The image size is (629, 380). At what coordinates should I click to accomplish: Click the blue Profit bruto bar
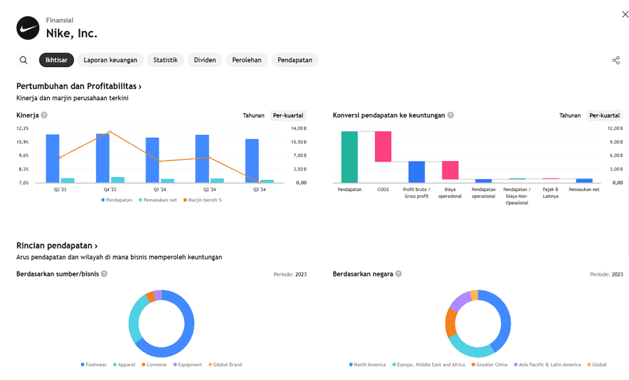416,171
